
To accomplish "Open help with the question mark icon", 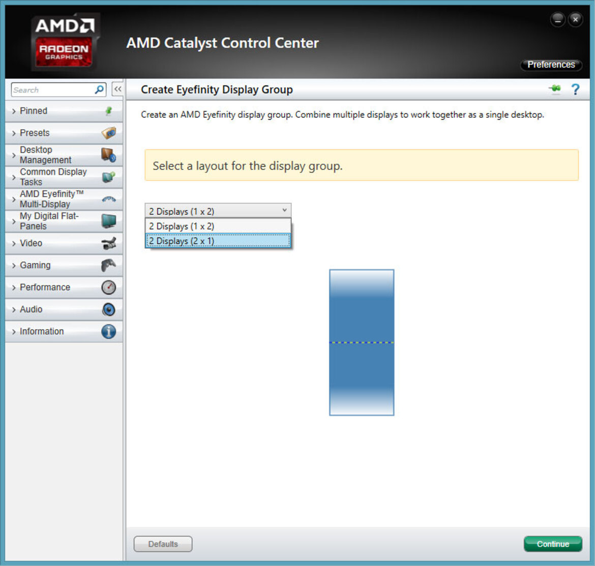I will (575, 90).
